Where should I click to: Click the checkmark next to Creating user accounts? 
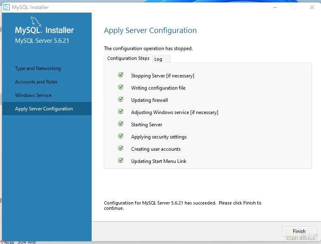click(x=121, y=148)
